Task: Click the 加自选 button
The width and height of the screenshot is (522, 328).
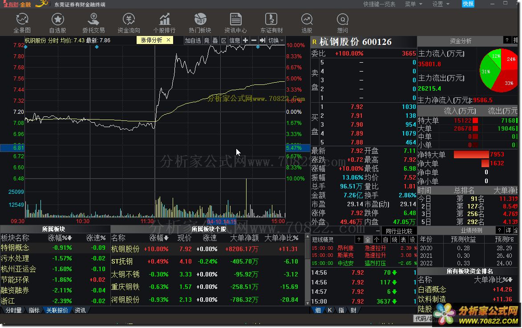Action: pyautogui.click(x=193, y=40)
